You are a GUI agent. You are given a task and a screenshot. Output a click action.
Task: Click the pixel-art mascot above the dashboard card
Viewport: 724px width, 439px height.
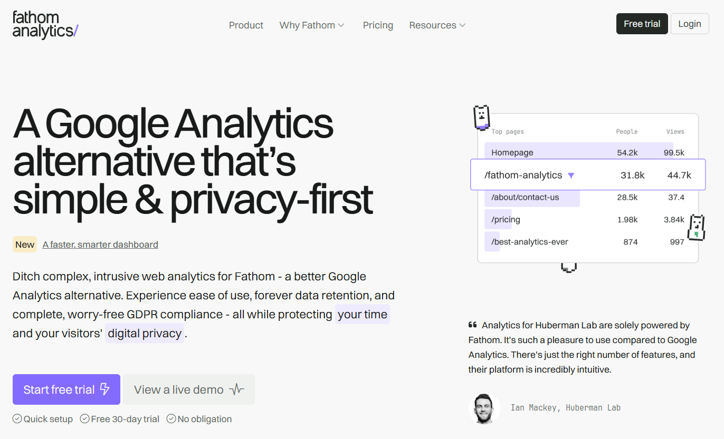481,117
